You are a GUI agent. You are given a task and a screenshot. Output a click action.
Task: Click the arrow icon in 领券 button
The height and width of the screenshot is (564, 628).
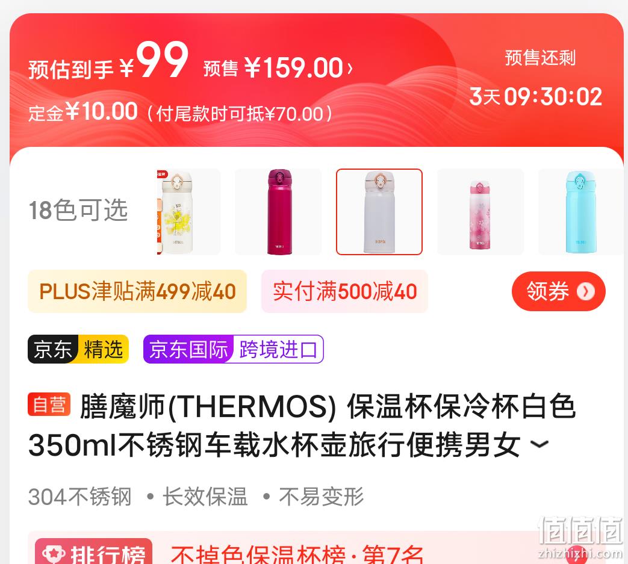tap(585, 291)
